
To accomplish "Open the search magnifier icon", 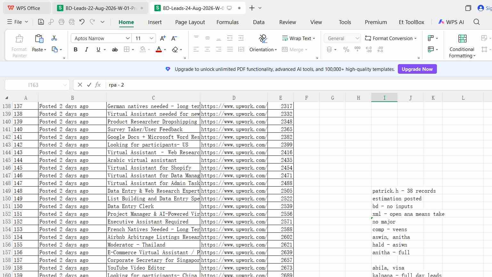I will coord(477,22).
